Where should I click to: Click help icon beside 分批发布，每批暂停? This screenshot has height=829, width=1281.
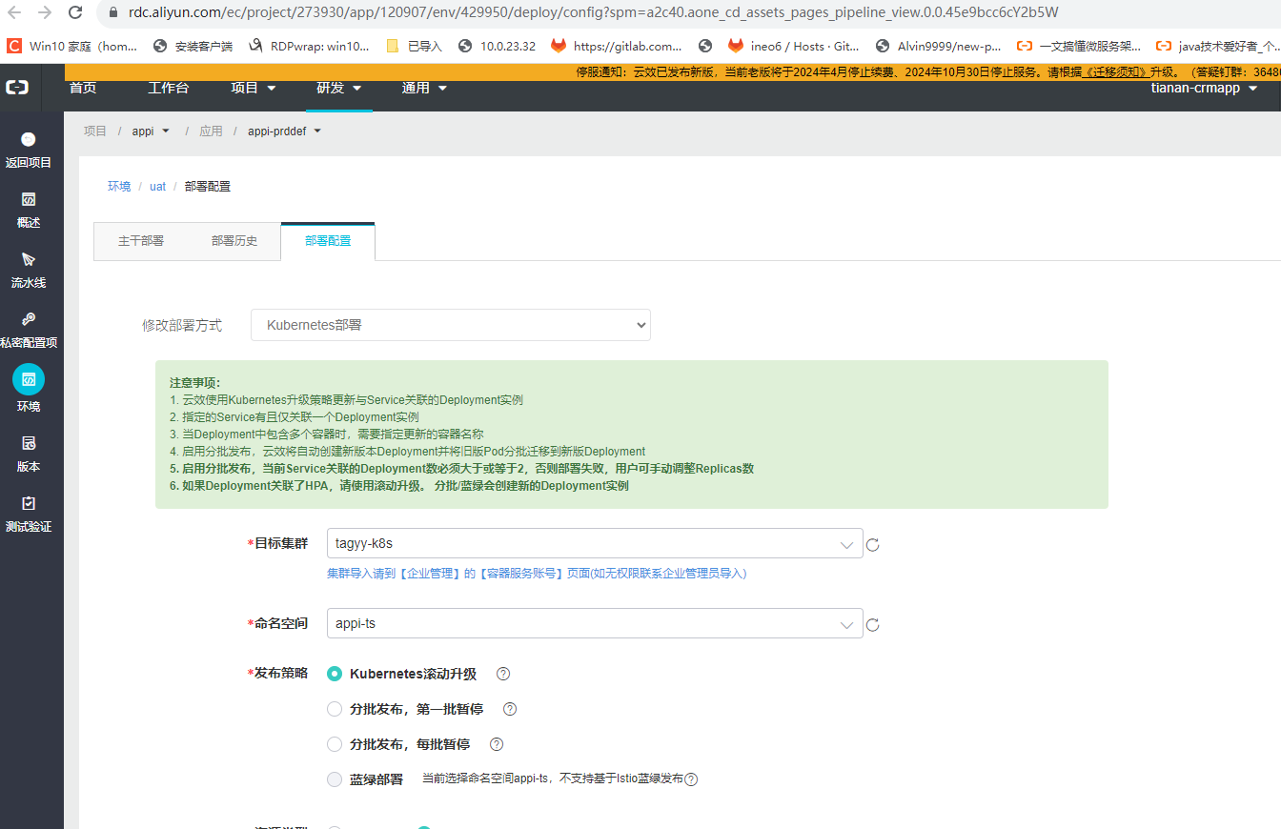[x=496, y=744]
